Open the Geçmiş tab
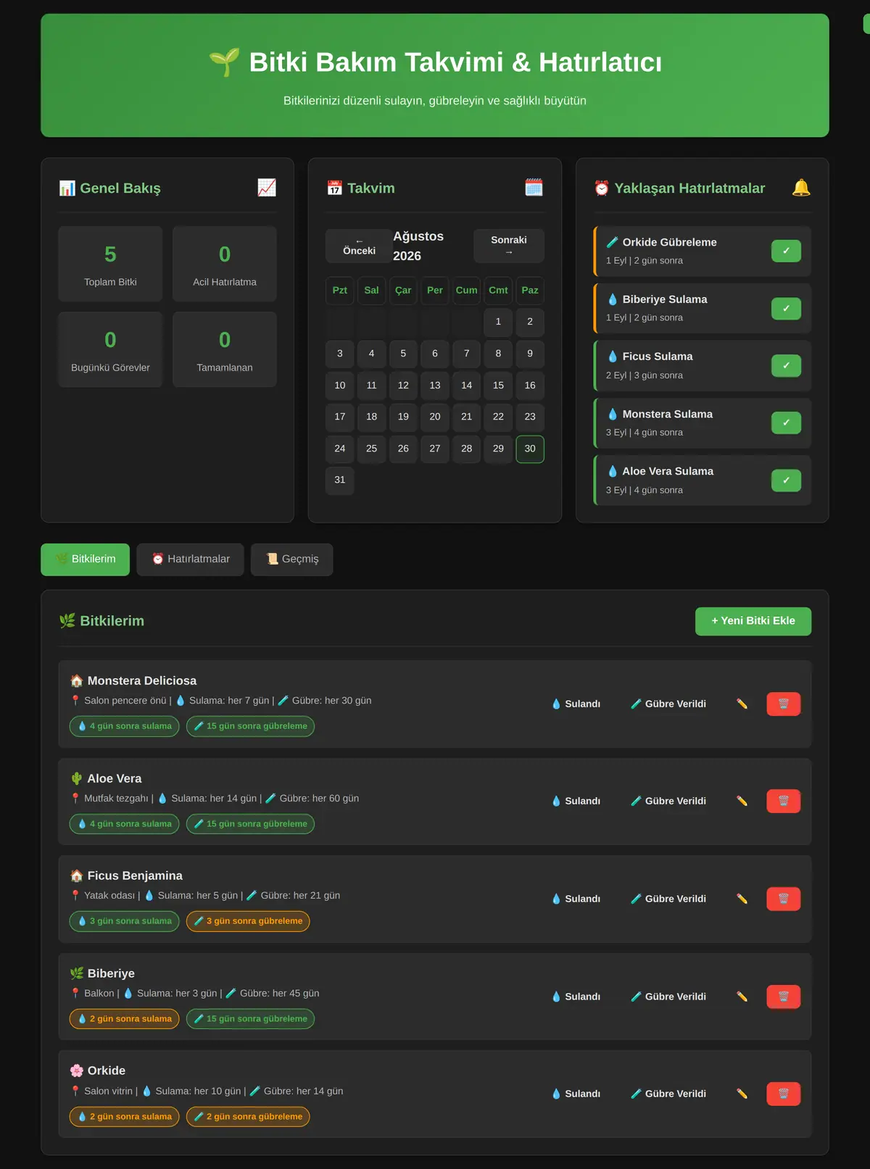Screen dimensions: 870x1169 (x=292, y=559)
